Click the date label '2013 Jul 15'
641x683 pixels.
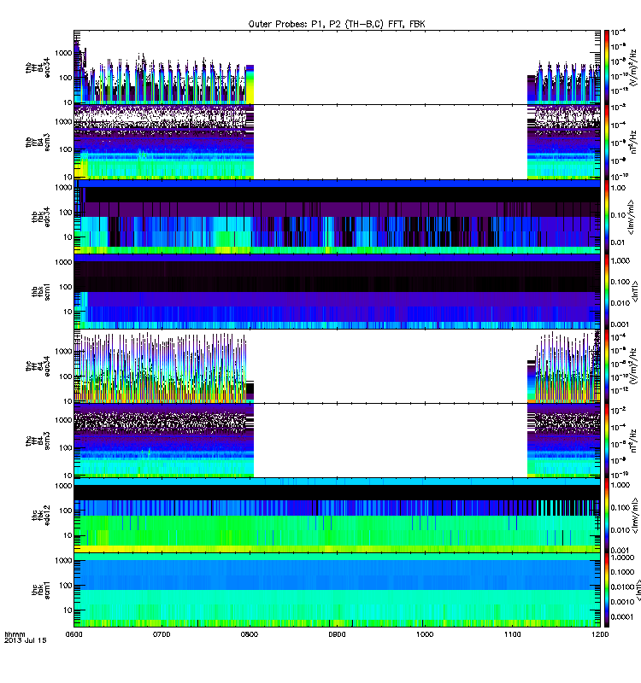[26, 640]
